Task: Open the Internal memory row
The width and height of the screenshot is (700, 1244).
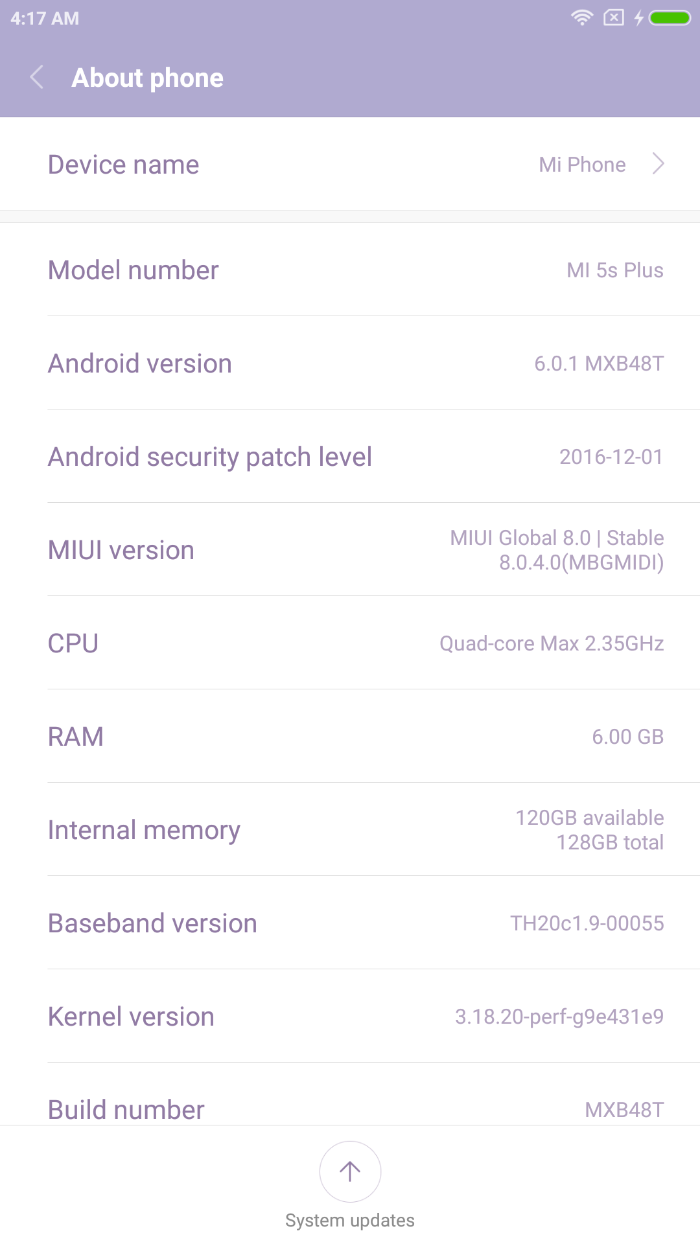Action: pos(350,830)
